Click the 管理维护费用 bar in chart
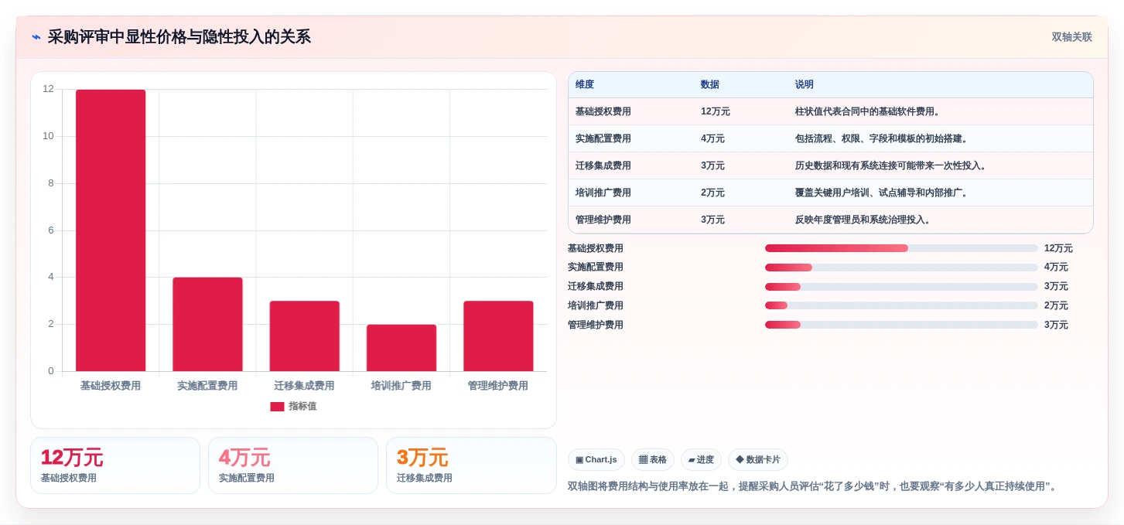 point(498,336)
